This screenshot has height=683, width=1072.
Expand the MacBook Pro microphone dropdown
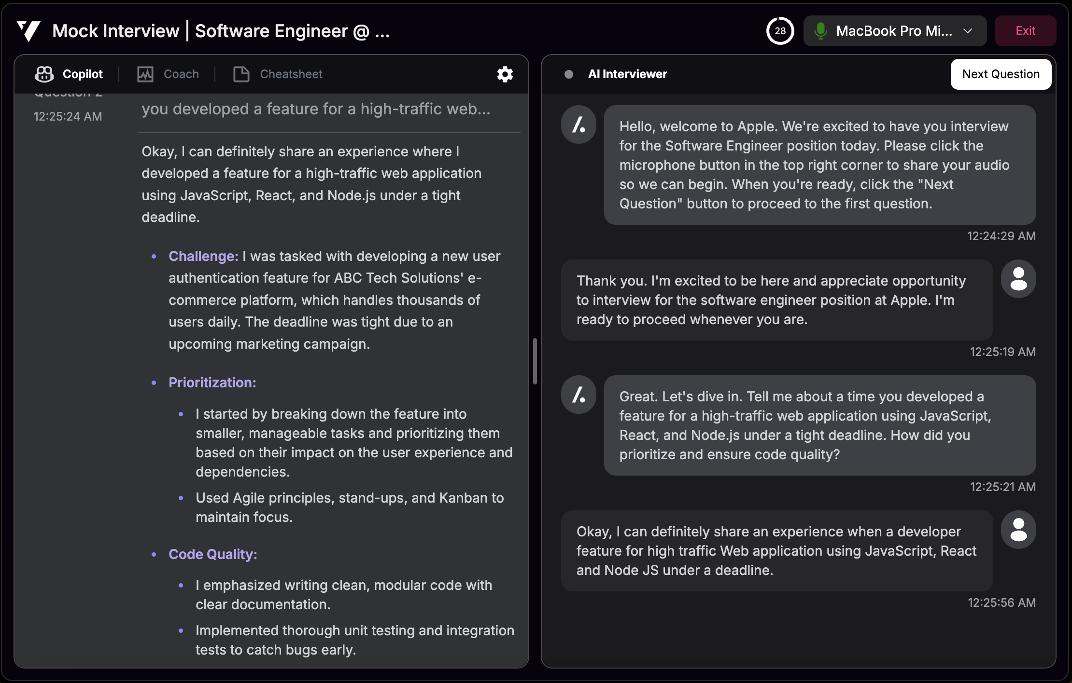[x=894, y=31]
